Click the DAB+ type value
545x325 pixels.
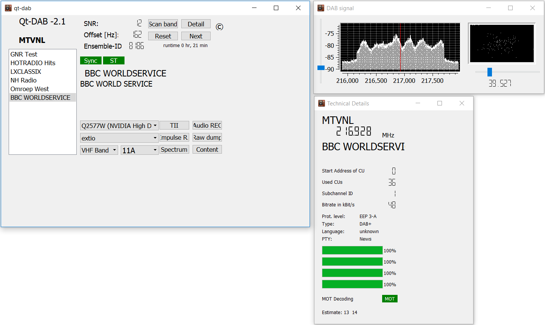point(365,224)
